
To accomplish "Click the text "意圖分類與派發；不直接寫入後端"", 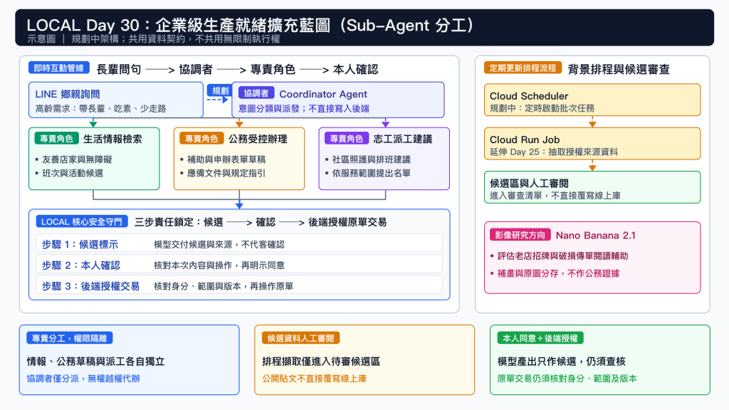I will point(304,109).
